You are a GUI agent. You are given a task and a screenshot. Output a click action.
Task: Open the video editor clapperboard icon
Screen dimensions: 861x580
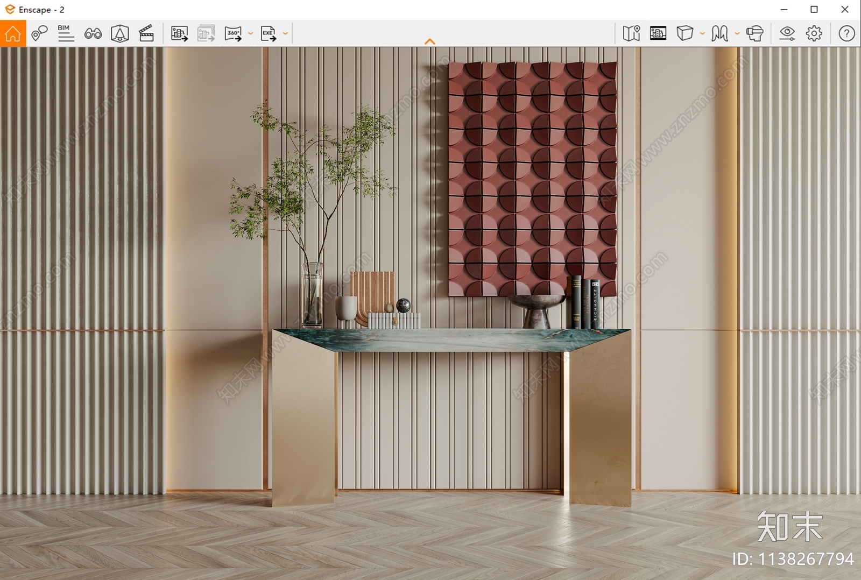[146, 33]
